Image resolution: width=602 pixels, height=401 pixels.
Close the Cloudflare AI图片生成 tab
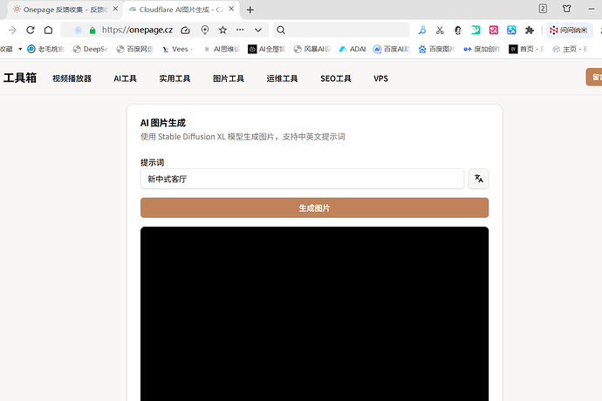(231, 9)
